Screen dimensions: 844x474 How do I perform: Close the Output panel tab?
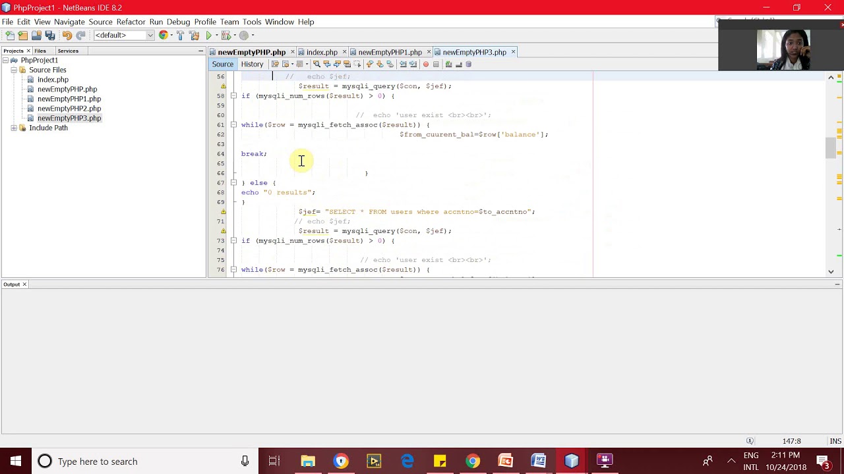pyautogui.click(x=24, y=284)
